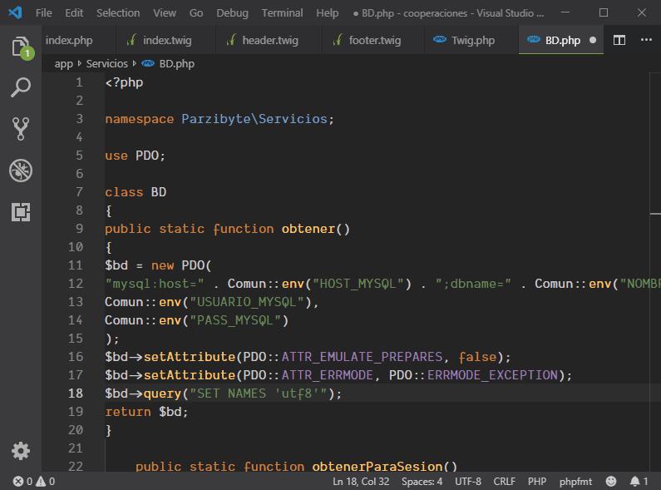Open errors and warnings problems panel
The width and height of the screenshot is (661, 490).
click(33, 481)
